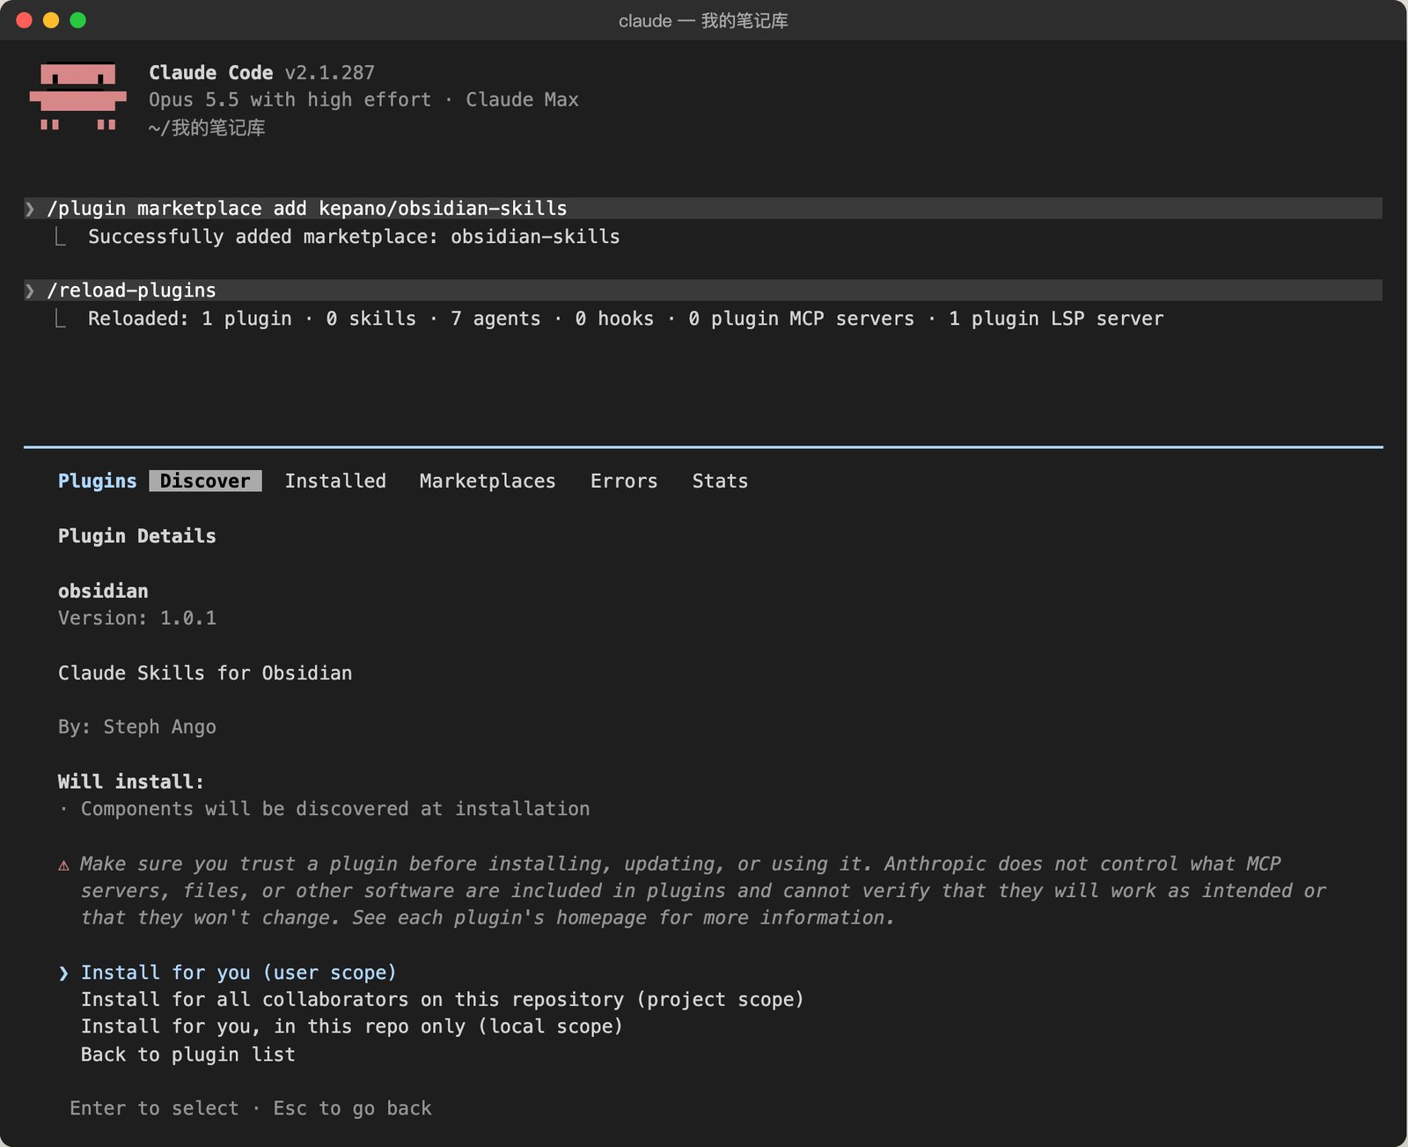Image resolution: width=1408 pixels, height=1147 pixels.
Task: Click the Plugins heading label
Action: (98, 481)
